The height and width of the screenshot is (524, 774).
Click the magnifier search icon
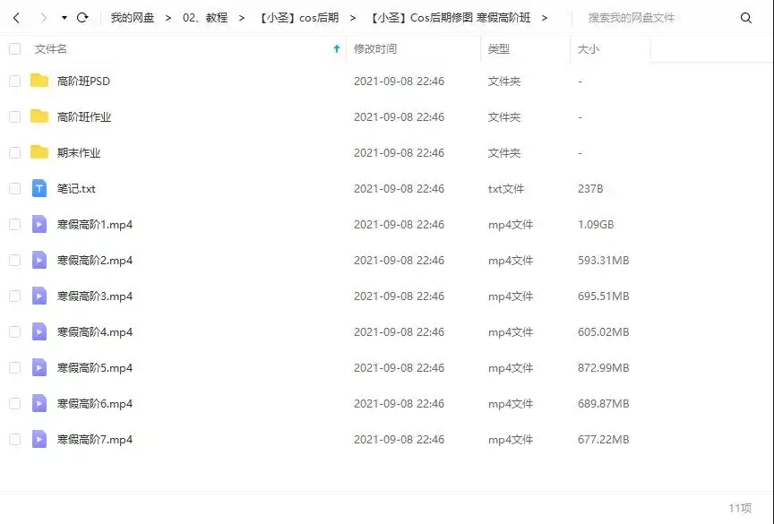pos(746,17)
